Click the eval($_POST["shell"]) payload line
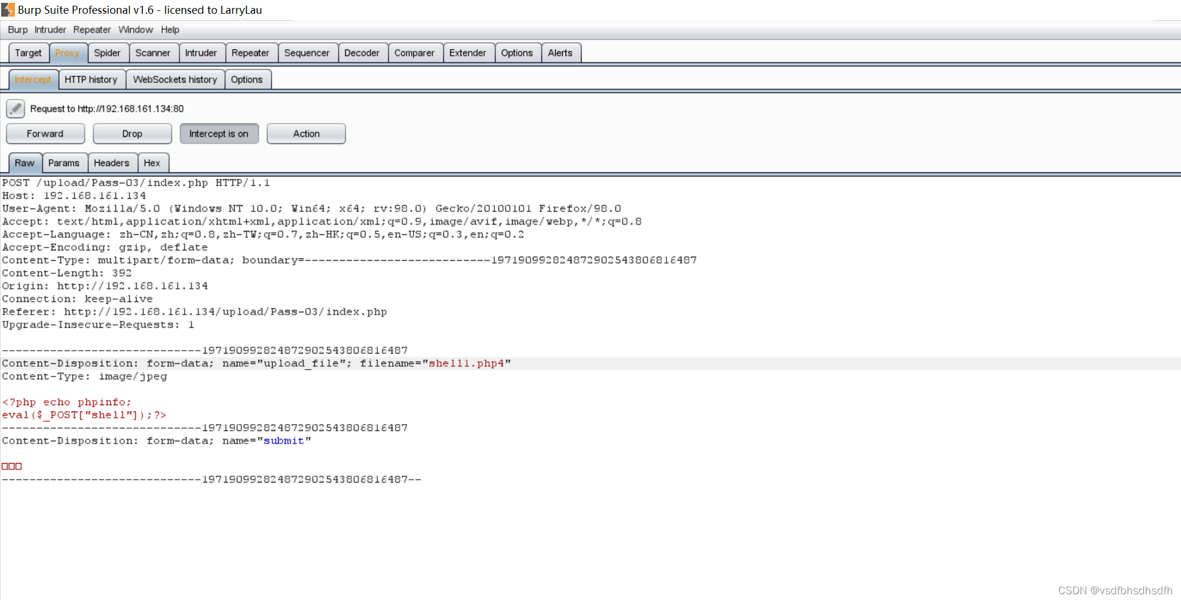The width and height of the screenshot is (1181, 600). pyautogui.click(x=84, y=415)
